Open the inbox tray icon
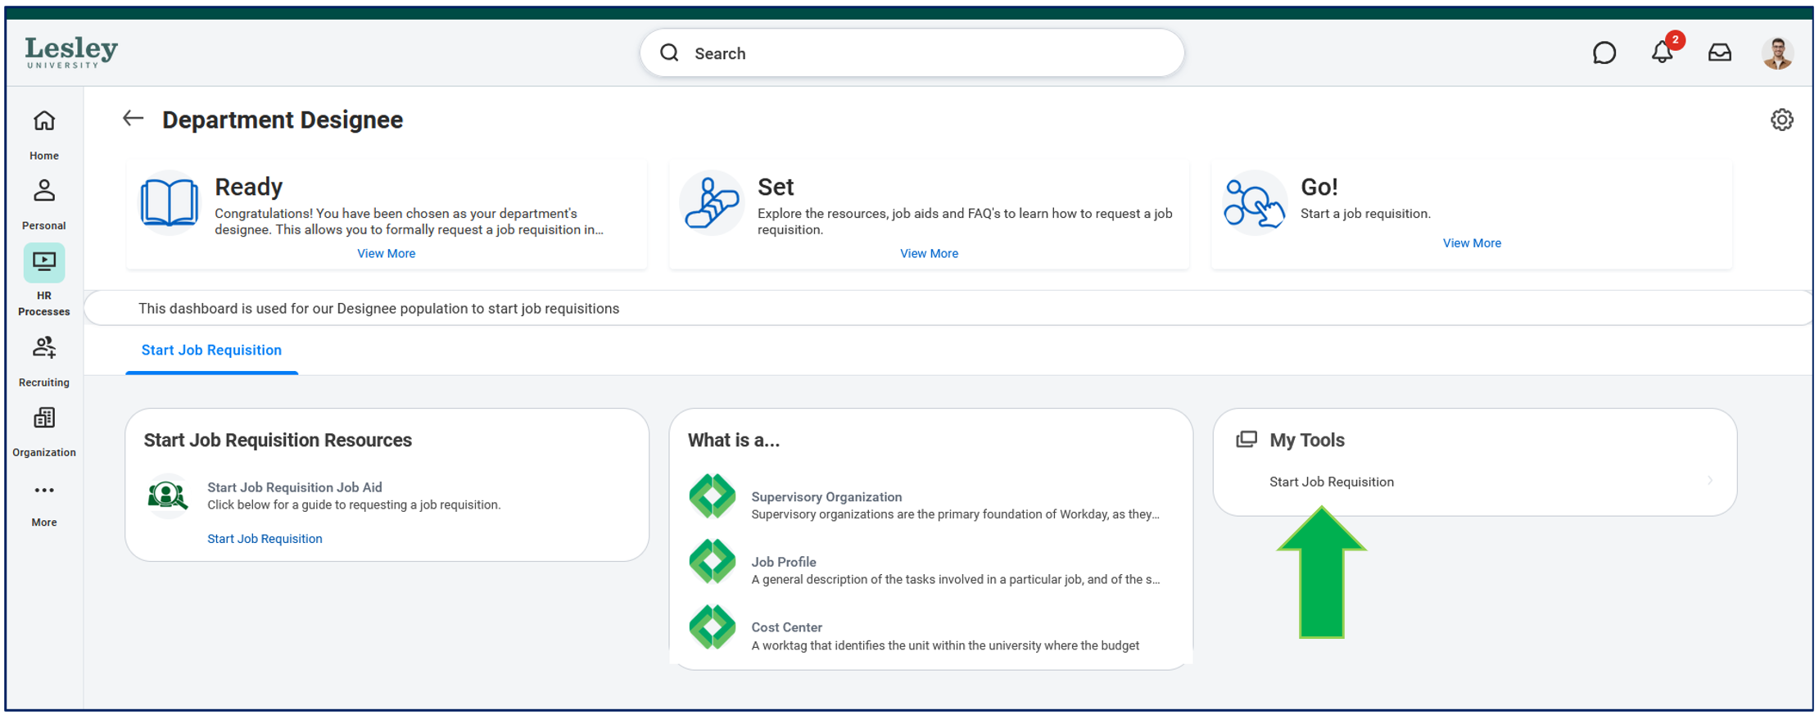 coord(1720,53)
